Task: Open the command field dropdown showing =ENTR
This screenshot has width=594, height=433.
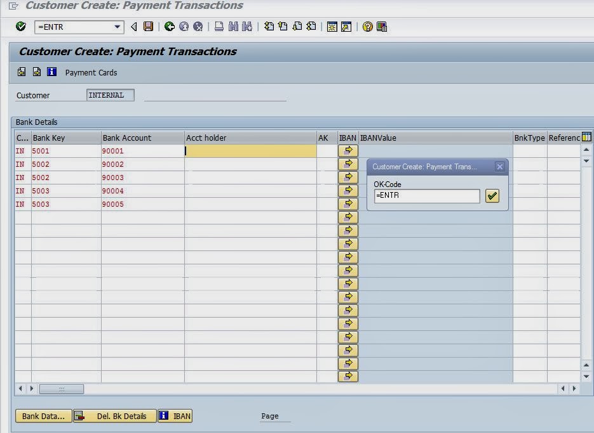Action: coord(117,27)
